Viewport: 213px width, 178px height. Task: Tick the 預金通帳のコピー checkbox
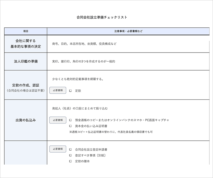(x=70, y=120)
